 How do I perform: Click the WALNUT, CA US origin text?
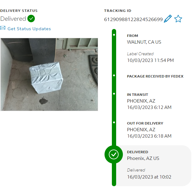pos(144,42)
